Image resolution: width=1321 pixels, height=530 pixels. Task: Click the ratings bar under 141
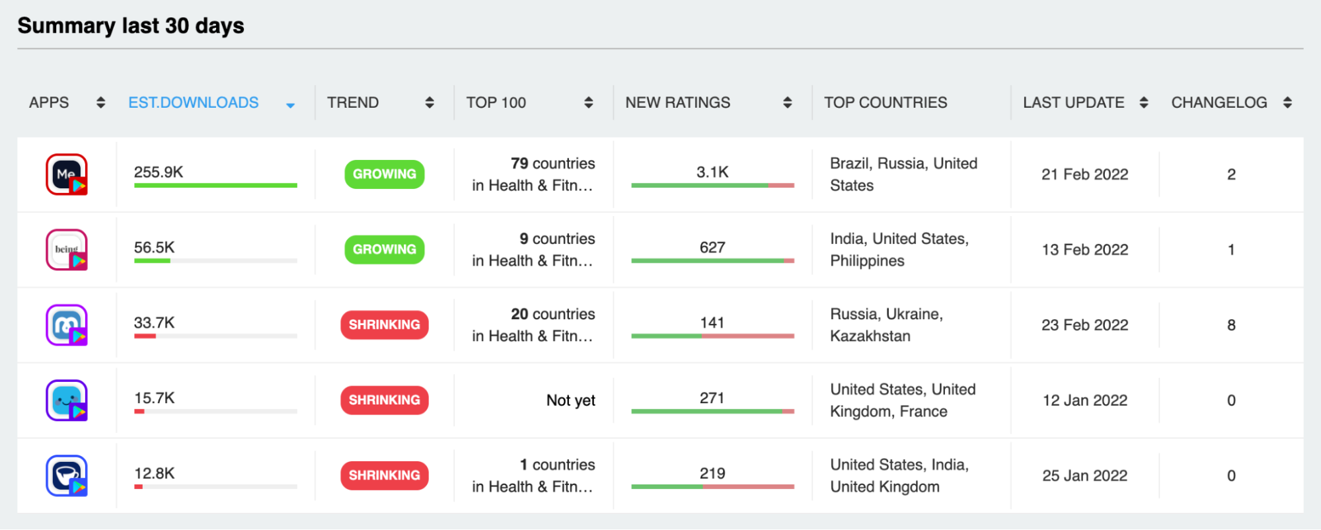712,336
